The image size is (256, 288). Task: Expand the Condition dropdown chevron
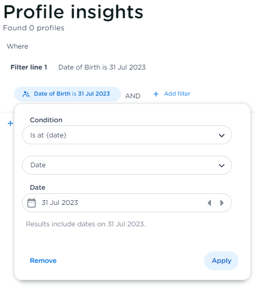pos(221,135)
